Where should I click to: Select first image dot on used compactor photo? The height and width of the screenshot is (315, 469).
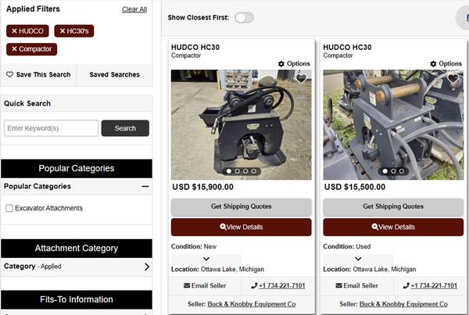point(385,171)
